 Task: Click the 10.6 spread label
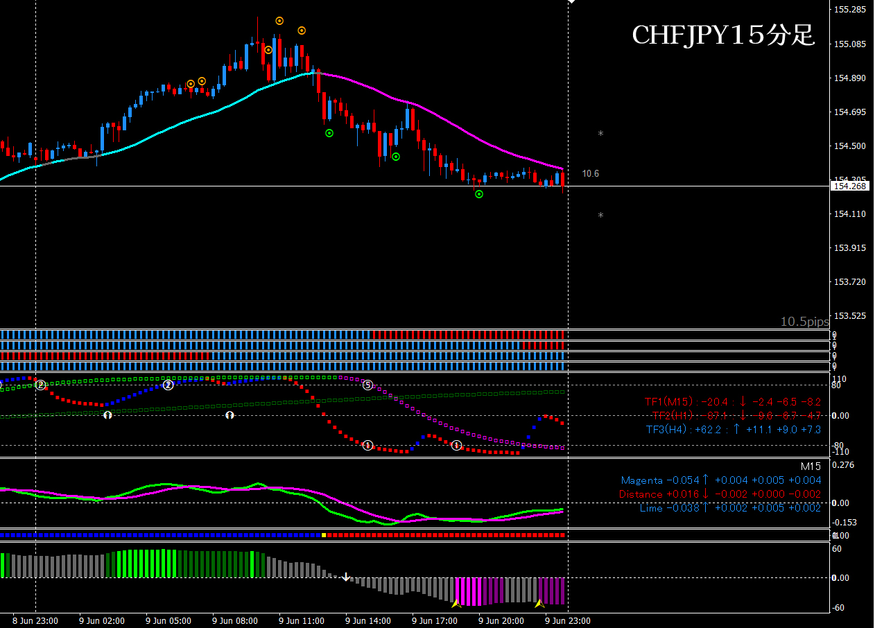click(591, 174)
